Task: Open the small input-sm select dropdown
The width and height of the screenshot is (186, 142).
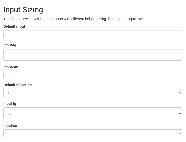Action: coord(93,133)
